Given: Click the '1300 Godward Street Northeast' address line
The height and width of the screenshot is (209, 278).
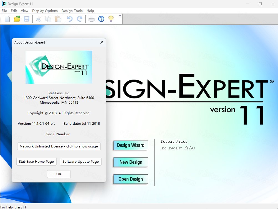Looking at the screenshot, I should [59, 98].
